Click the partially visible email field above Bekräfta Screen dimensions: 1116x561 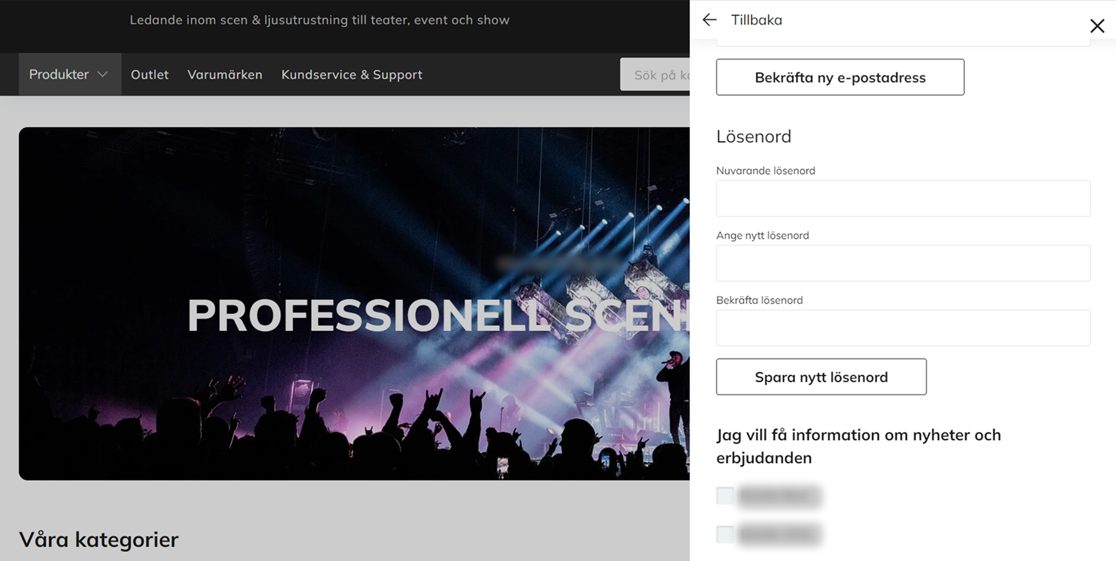tap(903, 42)
